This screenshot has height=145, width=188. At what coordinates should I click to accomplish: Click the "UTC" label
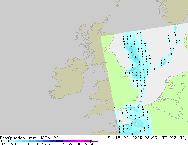pyautogui.click(x=164, y=138)
